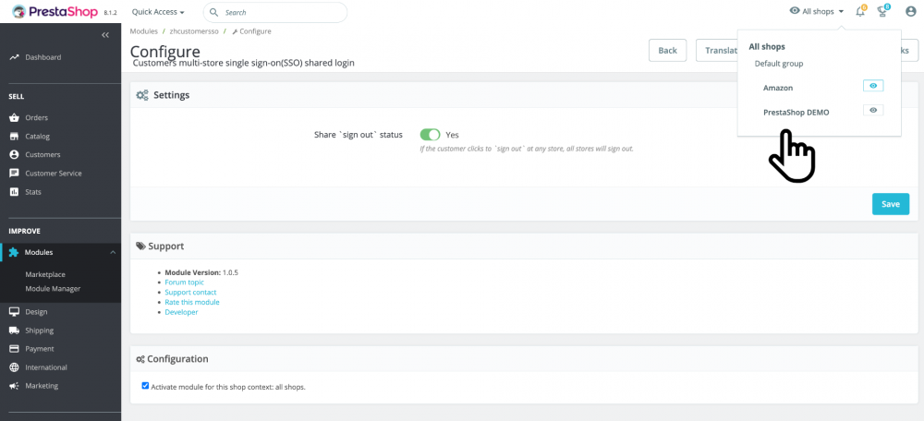Image resolution: width=924 pixels, height=421 pixels.
Task: Collapse the Modules menu section chevron
Action: [112, 252]
